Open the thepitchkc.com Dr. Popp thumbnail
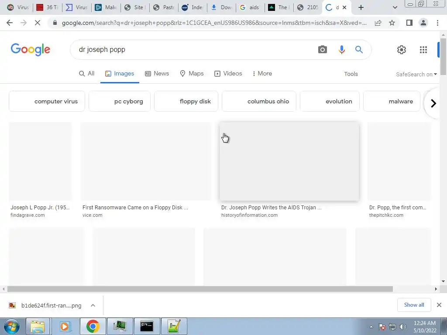 click(x=399, y=161)
